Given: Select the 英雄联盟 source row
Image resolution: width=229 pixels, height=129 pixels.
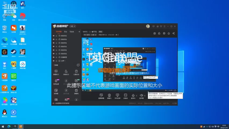Looking at the screenshot, I should click(x=66, y=57).
